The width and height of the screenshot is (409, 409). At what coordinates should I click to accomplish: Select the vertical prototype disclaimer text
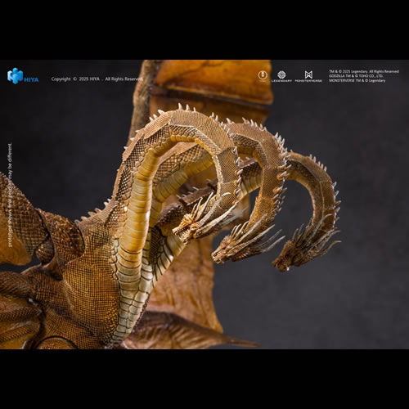point(10,195)
